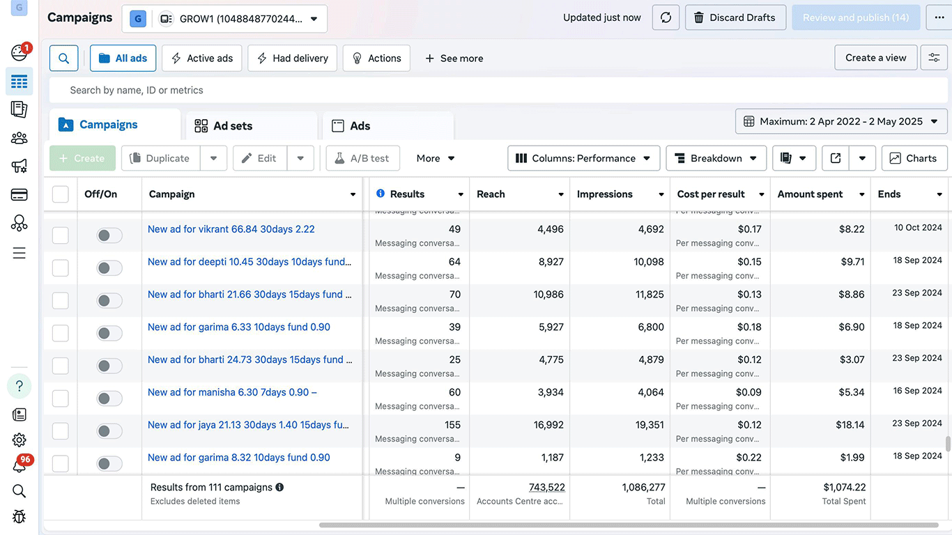Open the Audiences people icon in sidebar
The width and height of the screenshot is (952, 535).
click(x=20, y=138)
